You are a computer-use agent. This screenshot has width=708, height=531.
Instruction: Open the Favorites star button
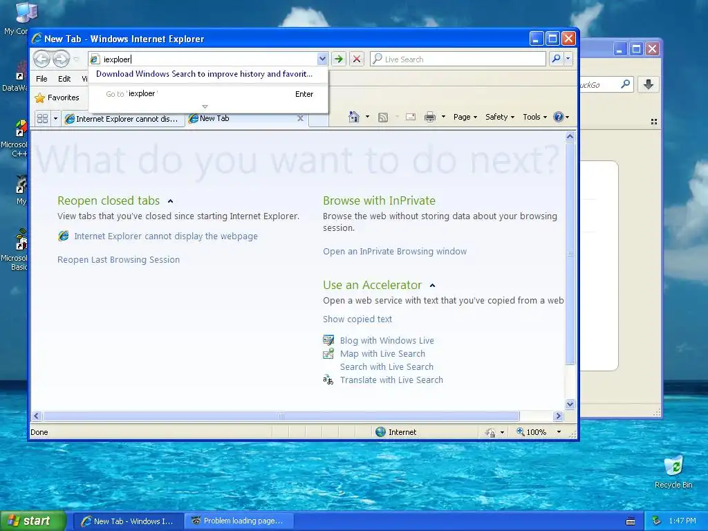pos(57,97)
